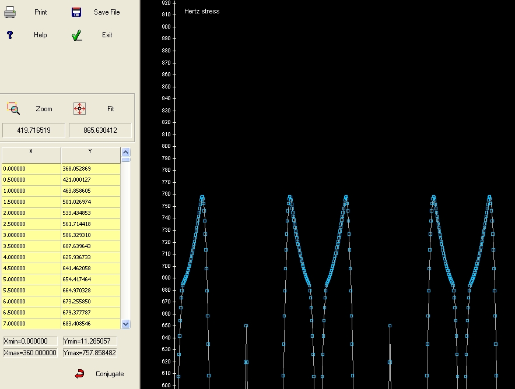Select cell X value 1.000000
This screenshot has height=389, width=515.
click(31, 191)
